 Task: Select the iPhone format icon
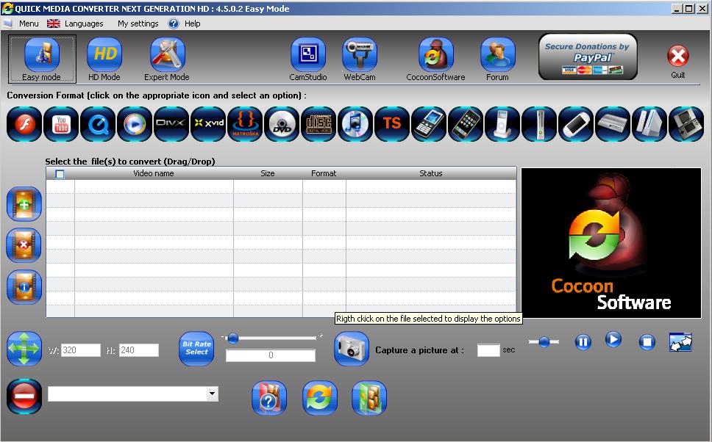point(466,124)
